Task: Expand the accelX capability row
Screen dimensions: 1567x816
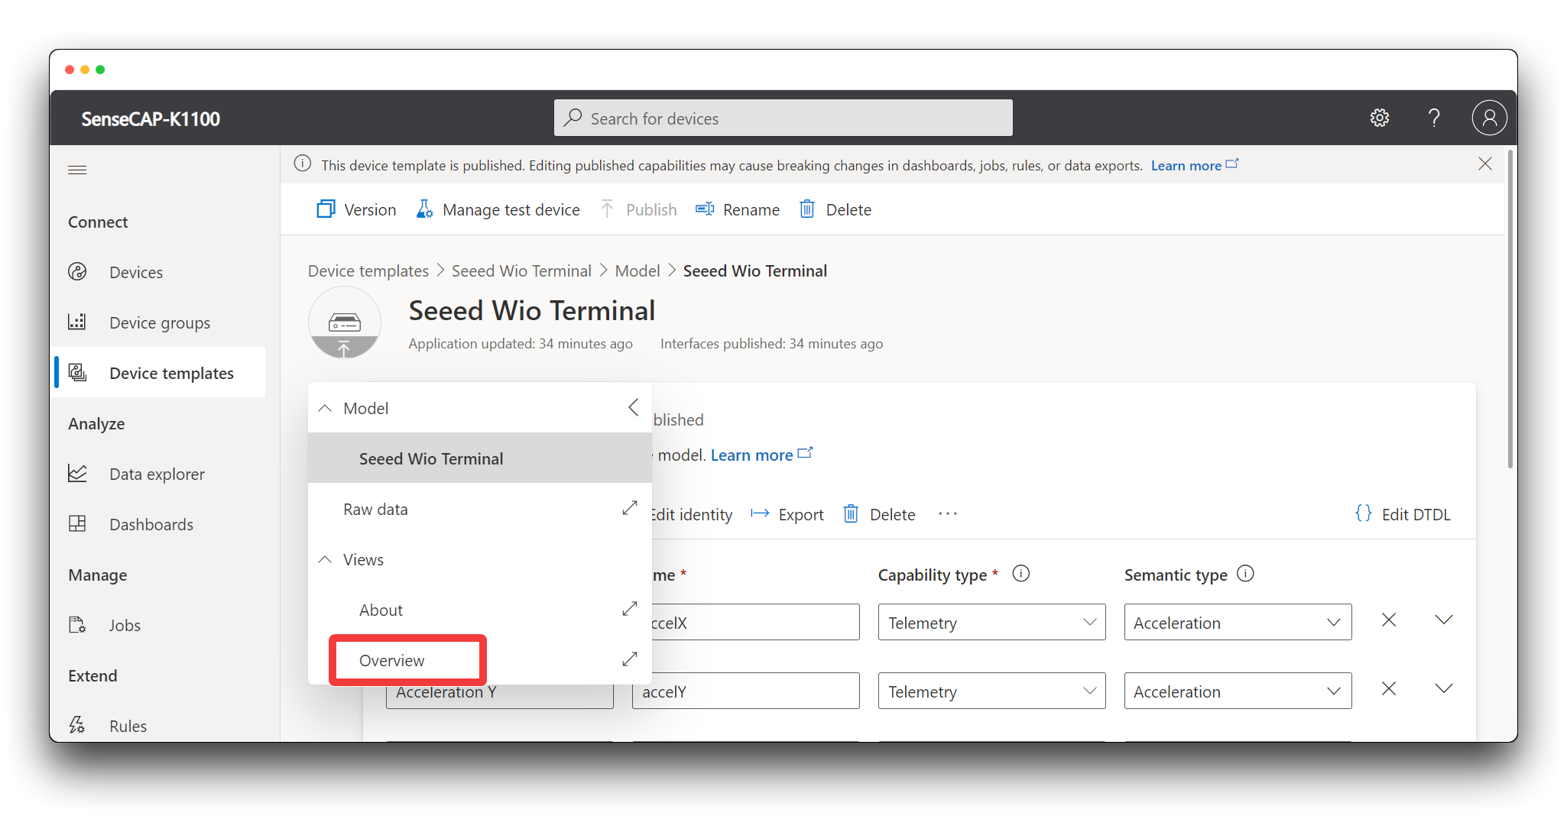Action: pyautogui.click(x=1443, y=620)
